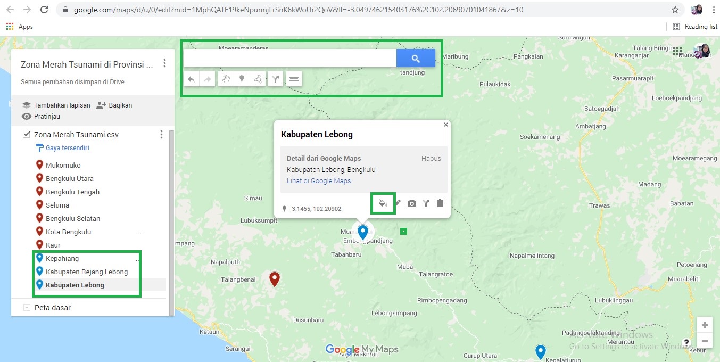The width and height of the screenshot is (720, 362).
Task: Click Tambahkan lapisan to add layer
Action: (56, 105)
